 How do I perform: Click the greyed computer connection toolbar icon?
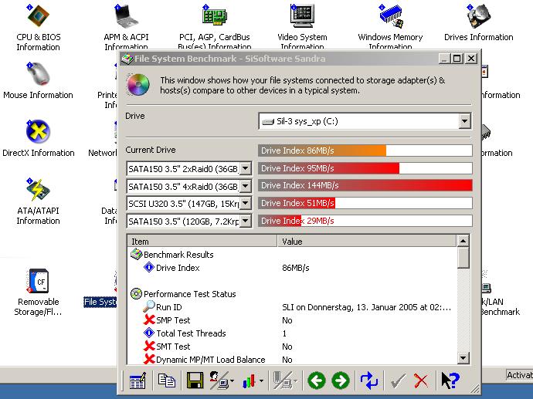pos(283,380)
